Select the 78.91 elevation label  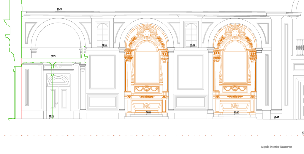click(x=53, y=56)
